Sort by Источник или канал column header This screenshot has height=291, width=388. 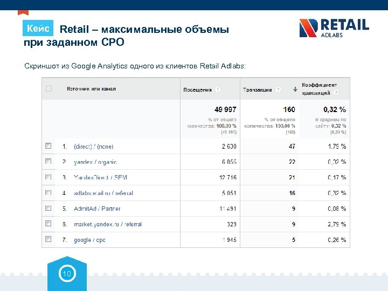91,89
